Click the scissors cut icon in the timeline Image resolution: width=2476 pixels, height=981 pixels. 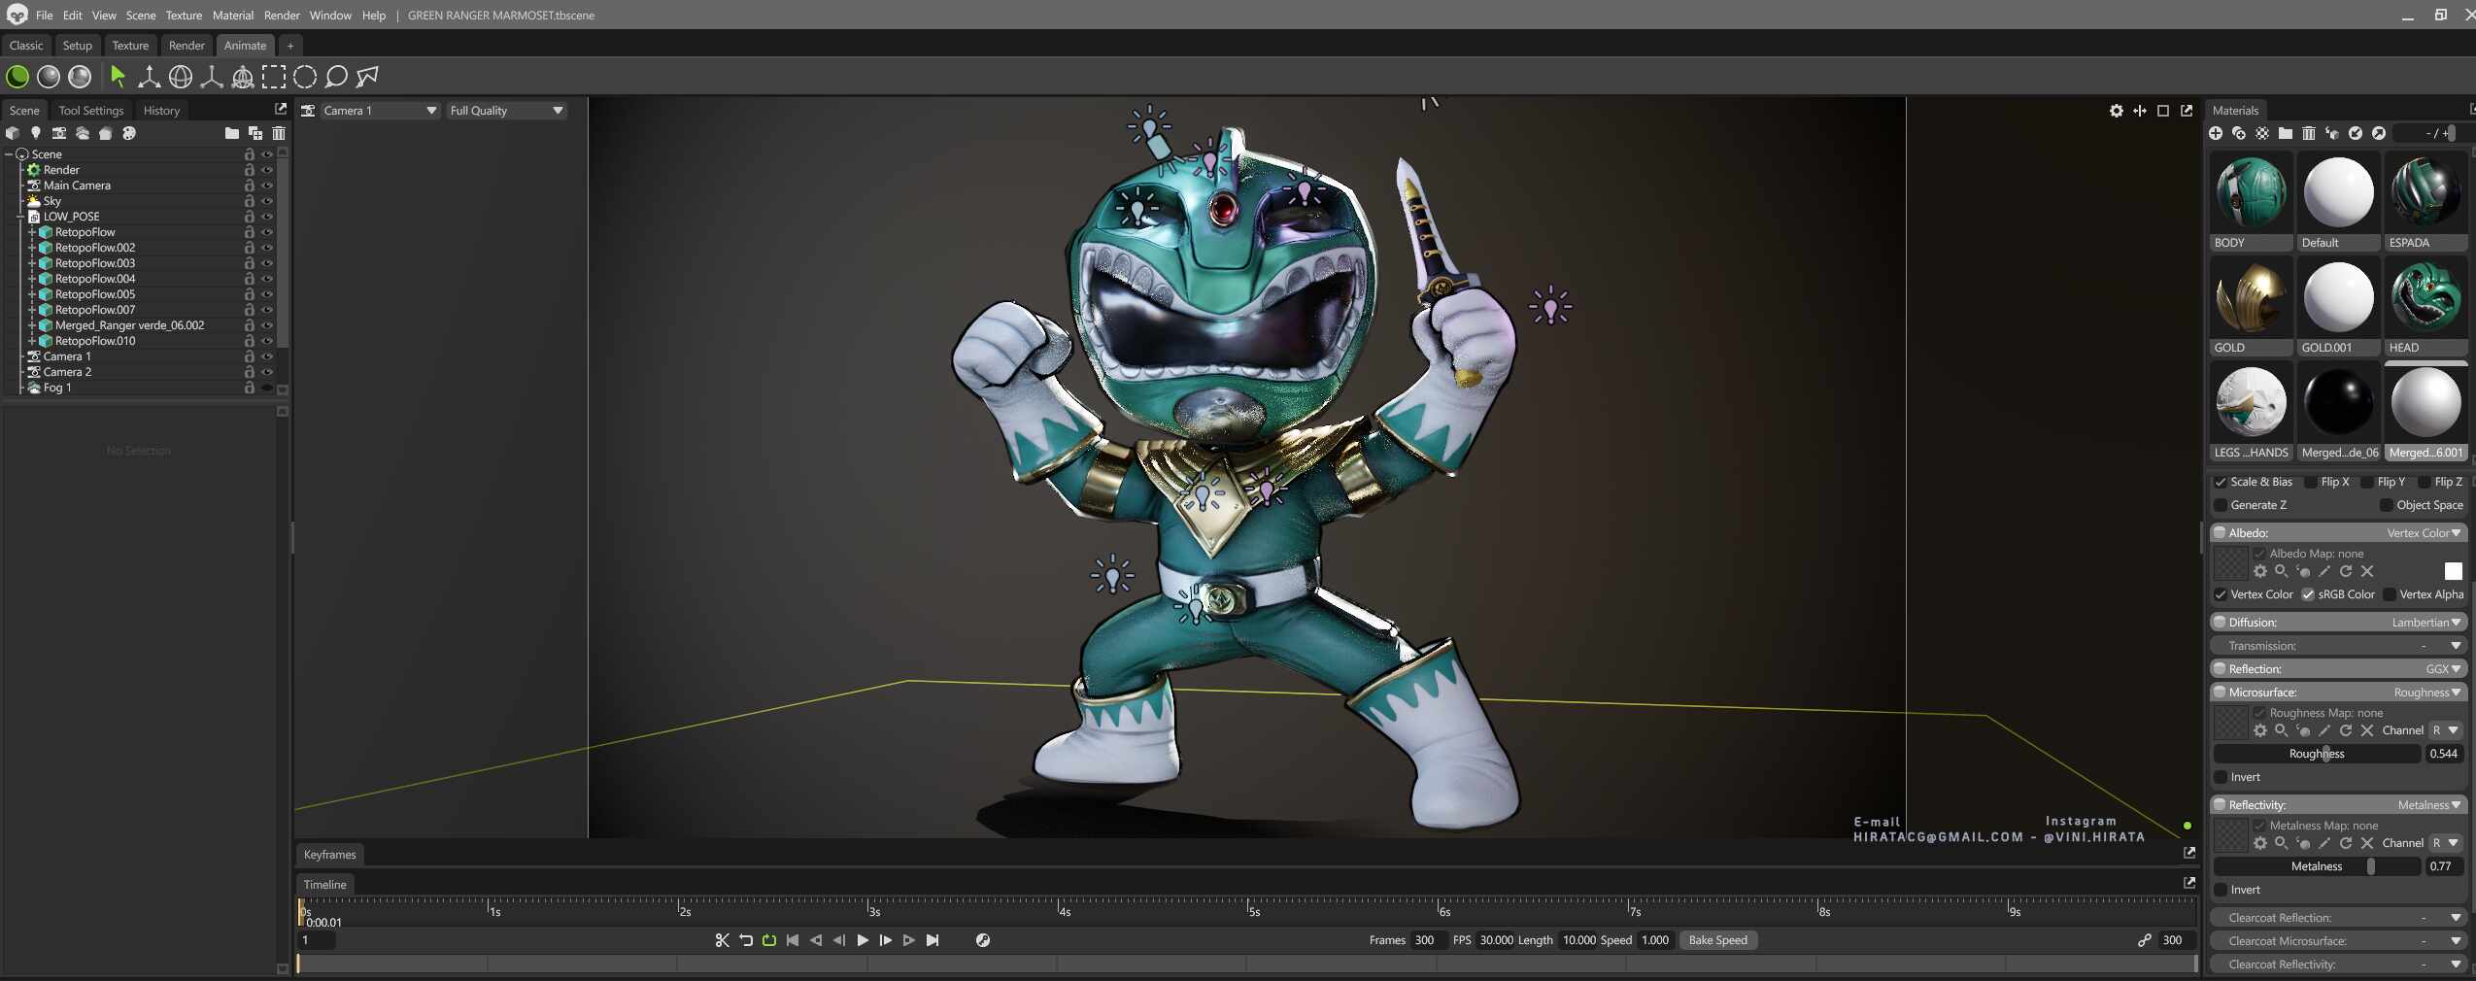(722, 940)
